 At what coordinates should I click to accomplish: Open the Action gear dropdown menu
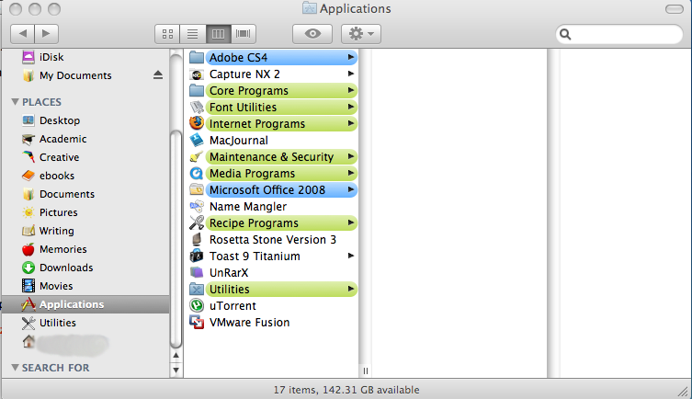[x=361, y=33]
